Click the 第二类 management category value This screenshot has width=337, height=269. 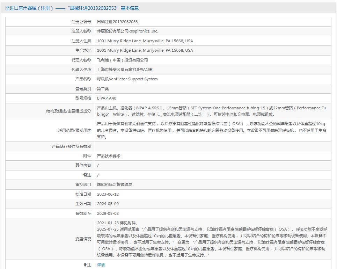pyautogui.click(x=103, y=89)
